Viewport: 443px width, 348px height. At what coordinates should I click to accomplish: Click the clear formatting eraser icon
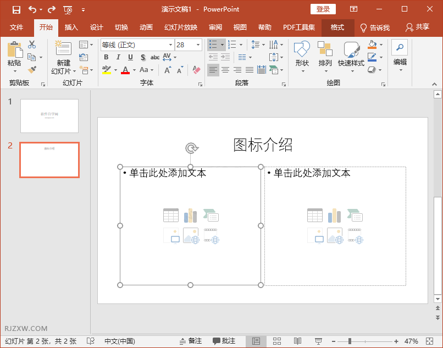(196, 70)
